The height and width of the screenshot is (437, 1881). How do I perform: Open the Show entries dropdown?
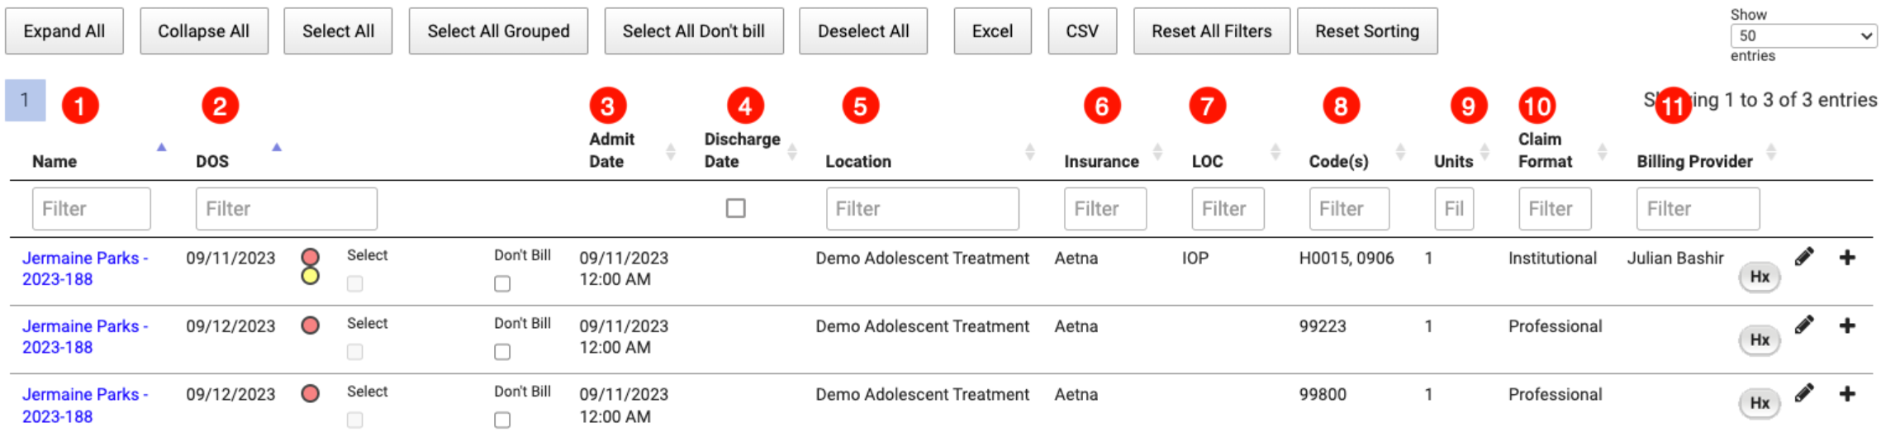pyautogui.click(x=1803, y=36)
